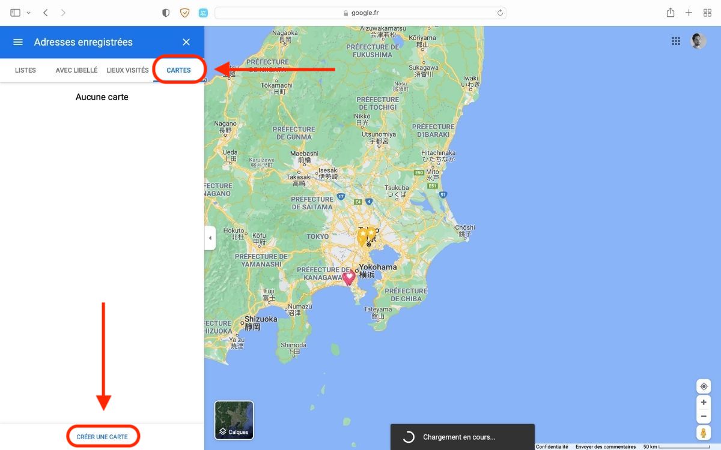
Task: Close the Adresses enregistrées panel
Action: pos(186,42)
